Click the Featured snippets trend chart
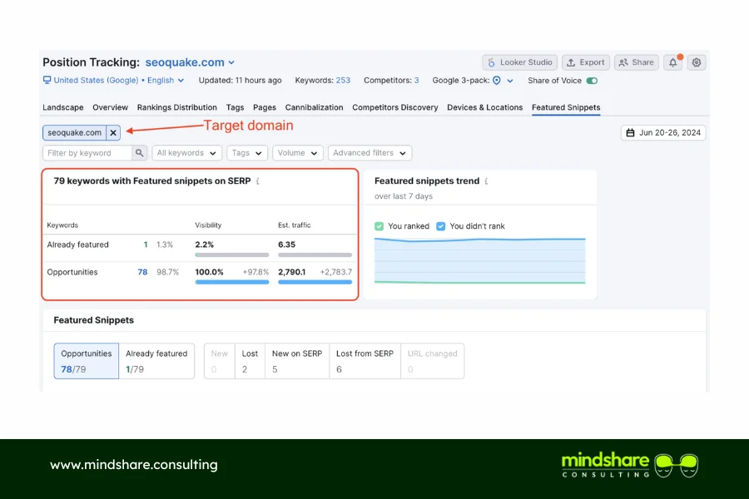Screen dimensions: 749x499 pyautogui.click(x=480, y=260)
